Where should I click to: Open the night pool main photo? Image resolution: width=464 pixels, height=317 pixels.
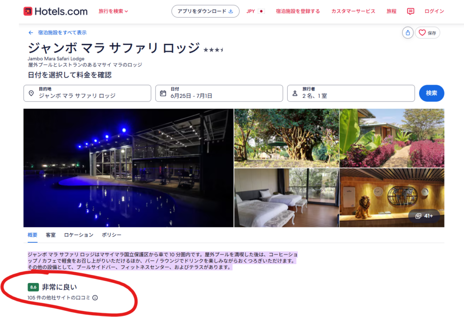coord(128,168)
